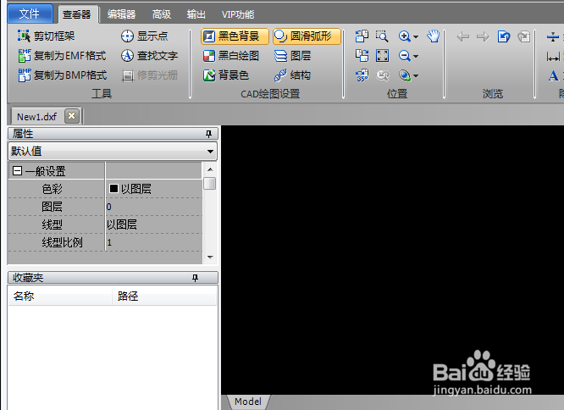The height and width of the screenshot is (410, 564).
Task: Toggle 圆滑弧形 smooth arcs option
Action: pos(307,36)
